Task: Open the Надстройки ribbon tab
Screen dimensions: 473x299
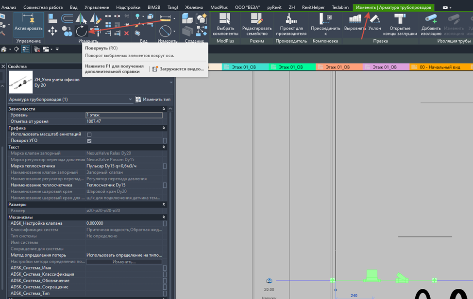Action: (128, 7)
